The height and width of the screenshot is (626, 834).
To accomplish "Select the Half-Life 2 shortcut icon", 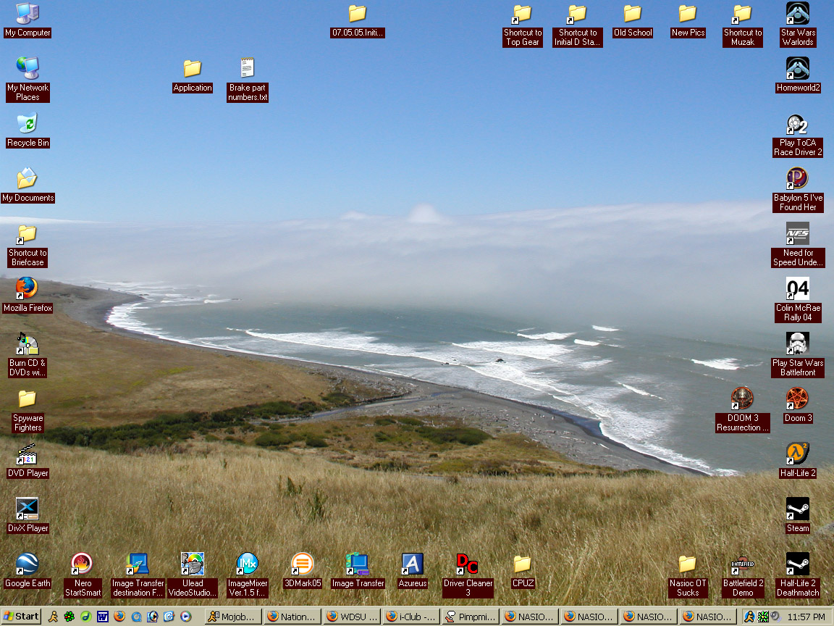I will point(797,454).
